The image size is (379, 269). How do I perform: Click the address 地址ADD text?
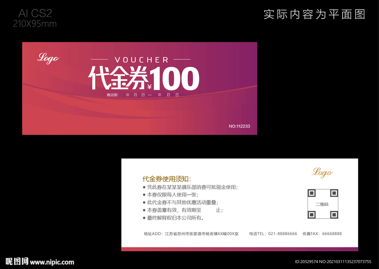pos(191,234)
